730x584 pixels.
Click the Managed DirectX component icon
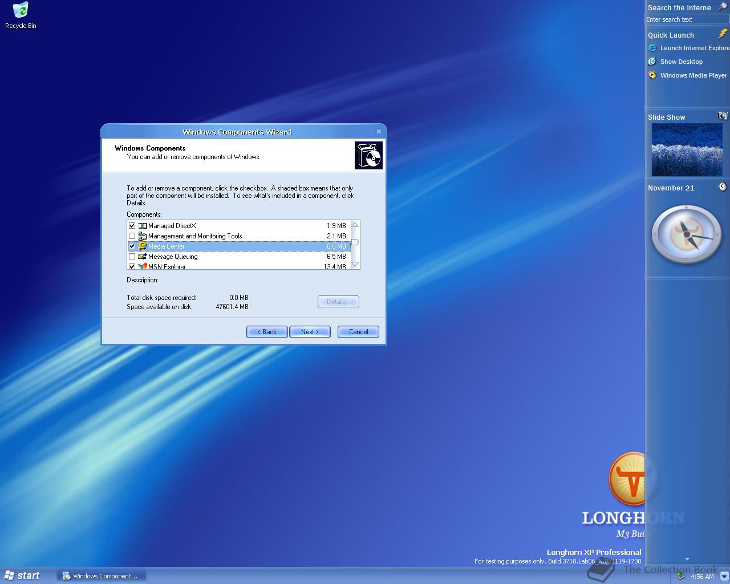coord(143,226)
